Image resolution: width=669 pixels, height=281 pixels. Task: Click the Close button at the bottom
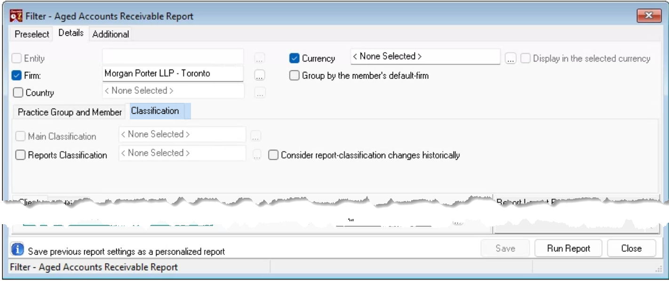[x=631, y=248]
